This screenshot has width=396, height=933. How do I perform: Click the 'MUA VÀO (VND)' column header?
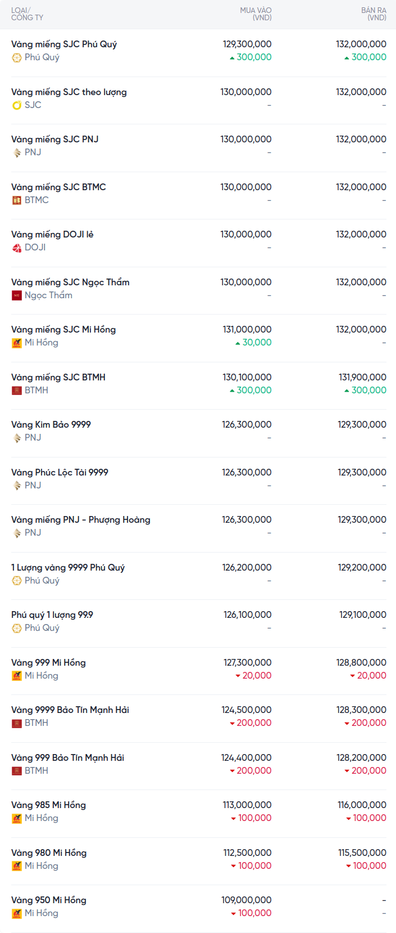[x=256, y=14]
